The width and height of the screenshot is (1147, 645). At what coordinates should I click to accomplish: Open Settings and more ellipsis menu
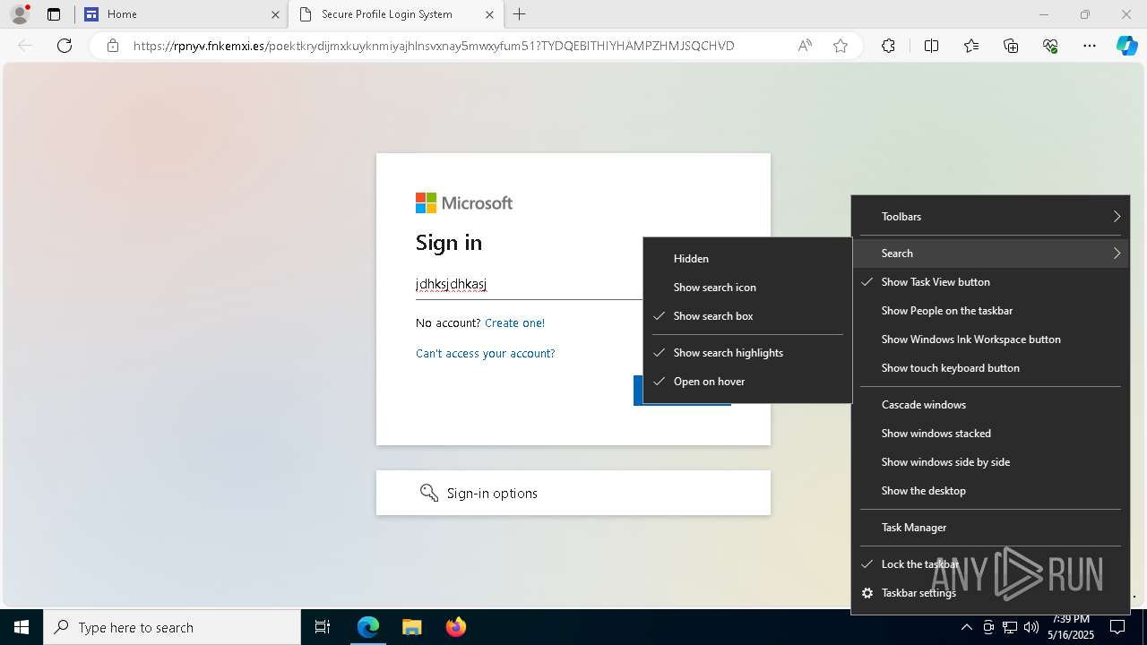click(x=1090, y=46)
